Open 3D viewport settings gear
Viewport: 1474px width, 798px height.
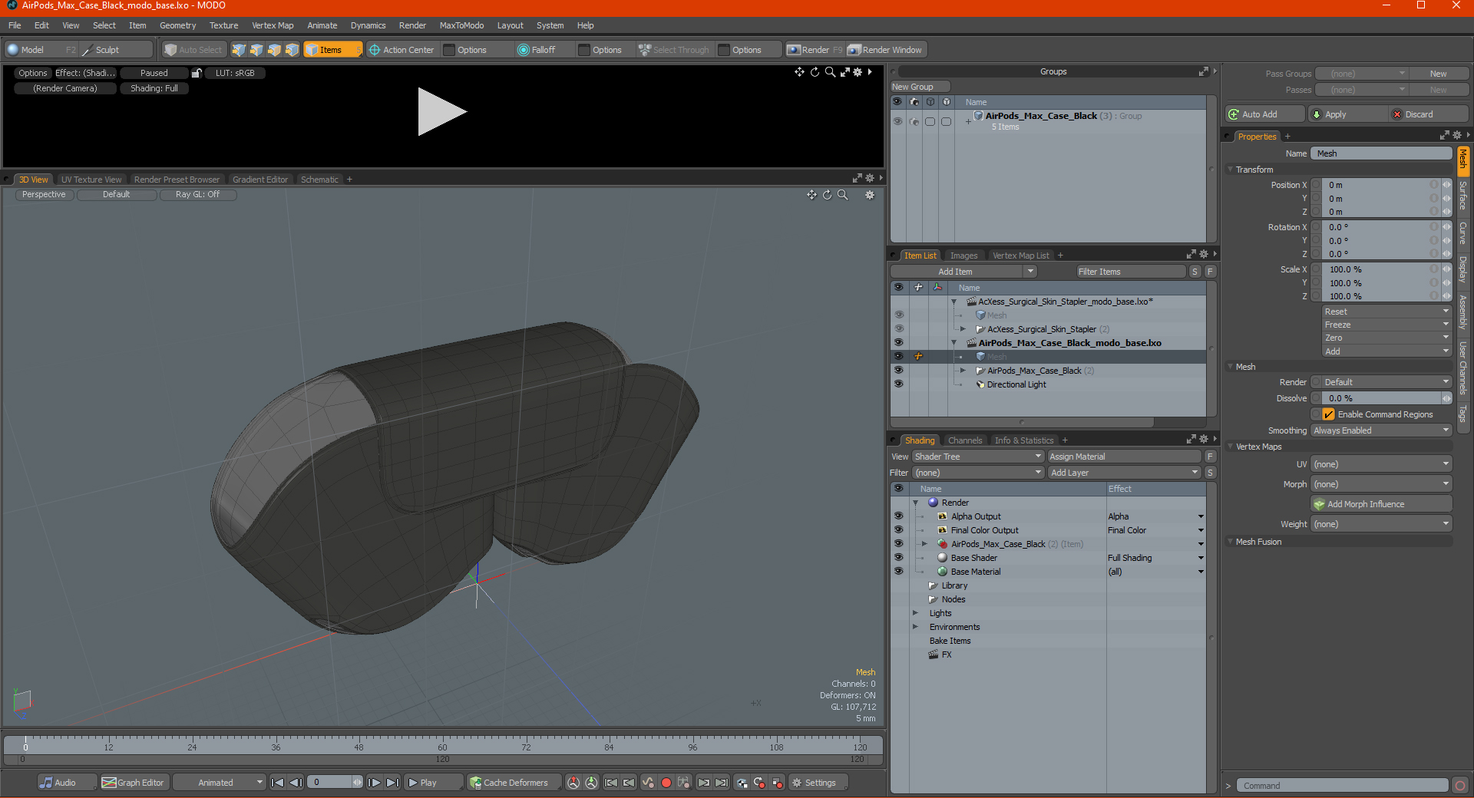(x=870, y=195)
